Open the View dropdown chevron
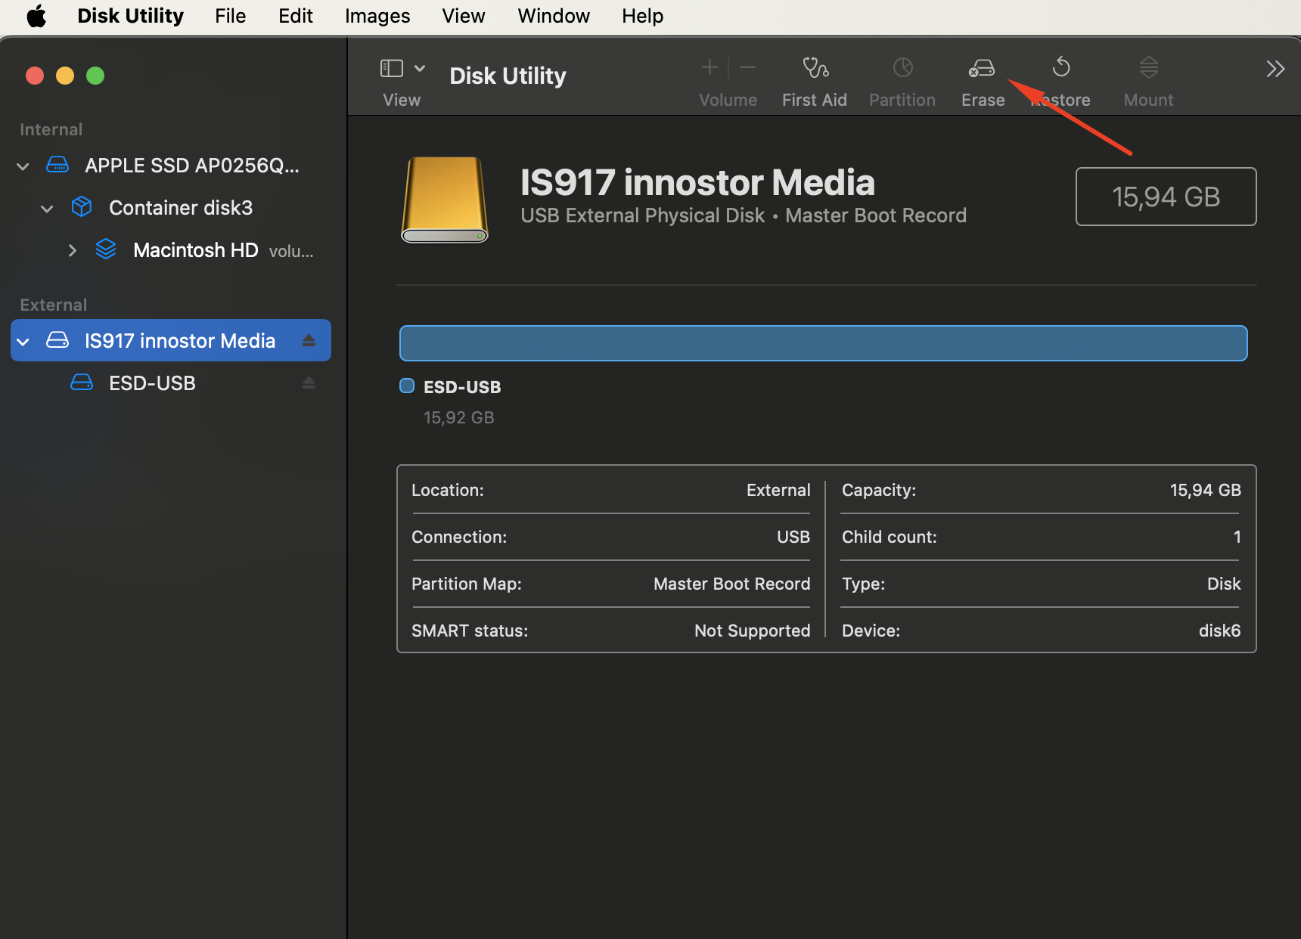The image size is (1301, 939). pos(420,68)
